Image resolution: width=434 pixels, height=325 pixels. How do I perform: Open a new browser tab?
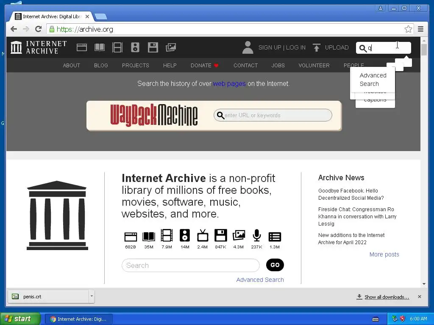pos(101,17)
